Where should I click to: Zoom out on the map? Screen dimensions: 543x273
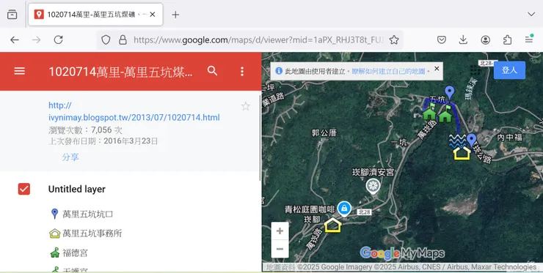[x=280, y=249]
